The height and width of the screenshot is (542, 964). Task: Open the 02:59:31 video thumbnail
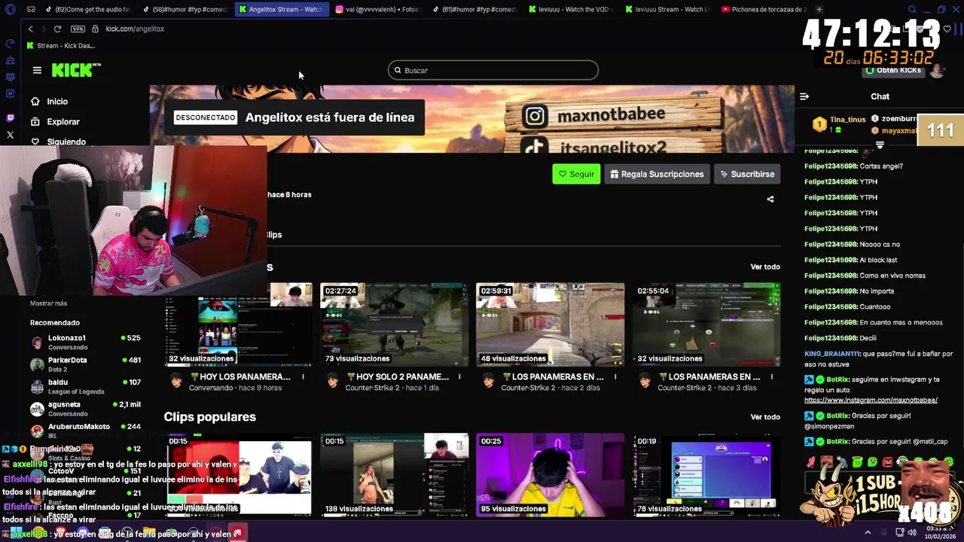[x=550, y=324]
